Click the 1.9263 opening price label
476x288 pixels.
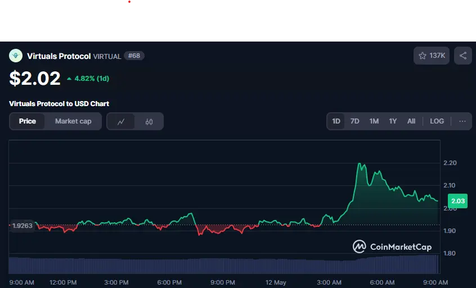coord(22,226)
